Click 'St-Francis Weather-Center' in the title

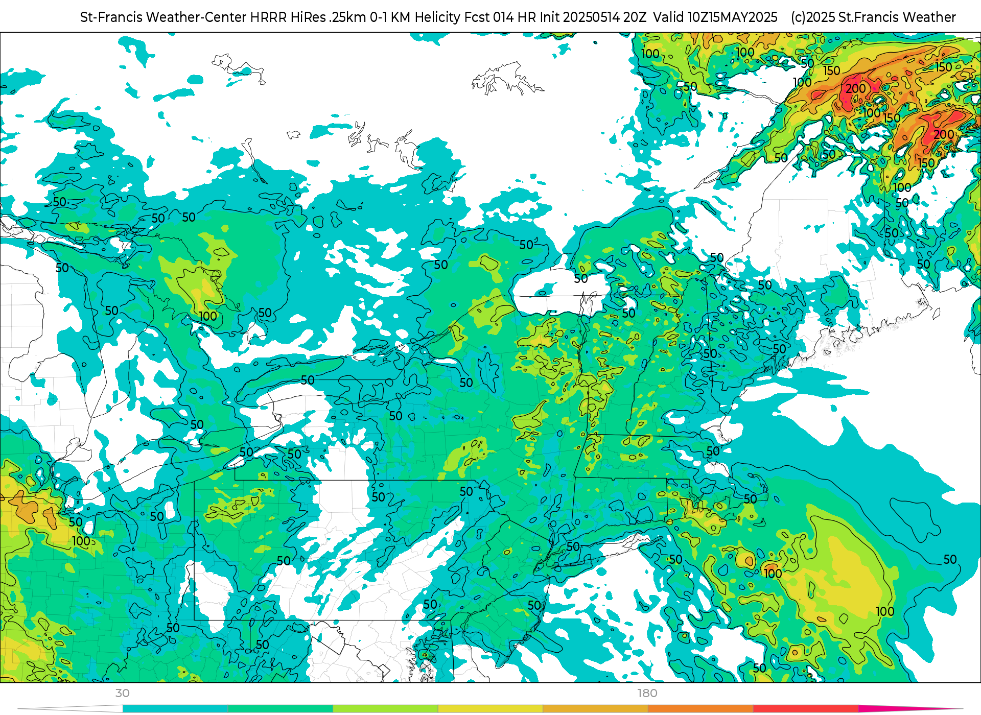[x=163, y=17]
